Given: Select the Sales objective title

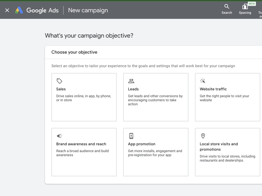Looking at the screenshot, I should (61, 89).
